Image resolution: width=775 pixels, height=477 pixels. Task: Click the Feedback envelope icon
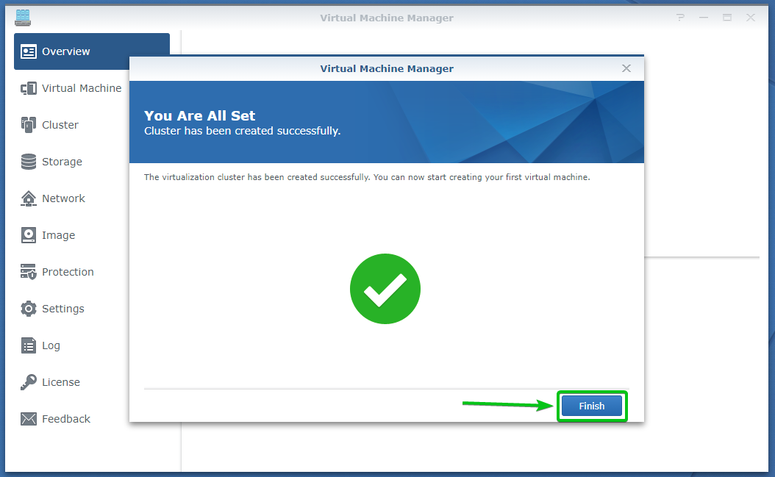pos(29,419)
